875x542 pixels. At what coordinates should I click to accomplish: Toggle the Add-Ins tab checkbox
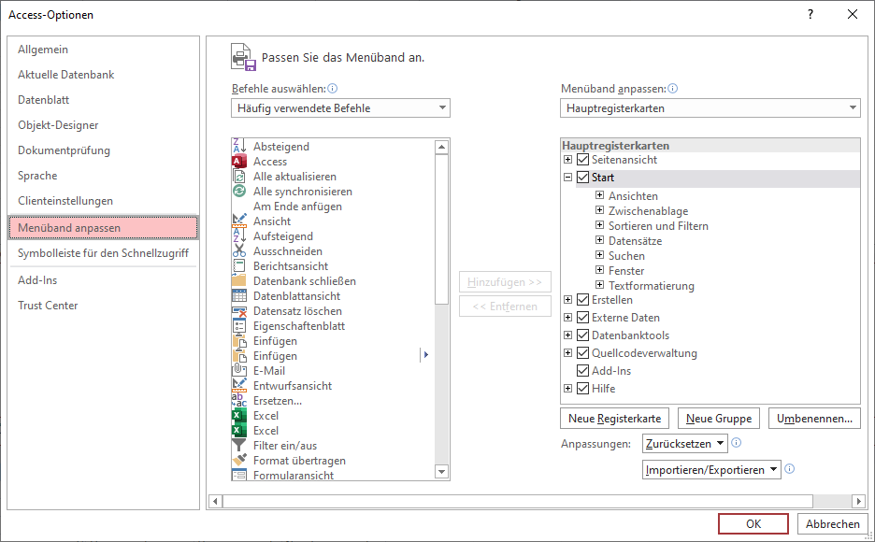click(x=583, y=371)
